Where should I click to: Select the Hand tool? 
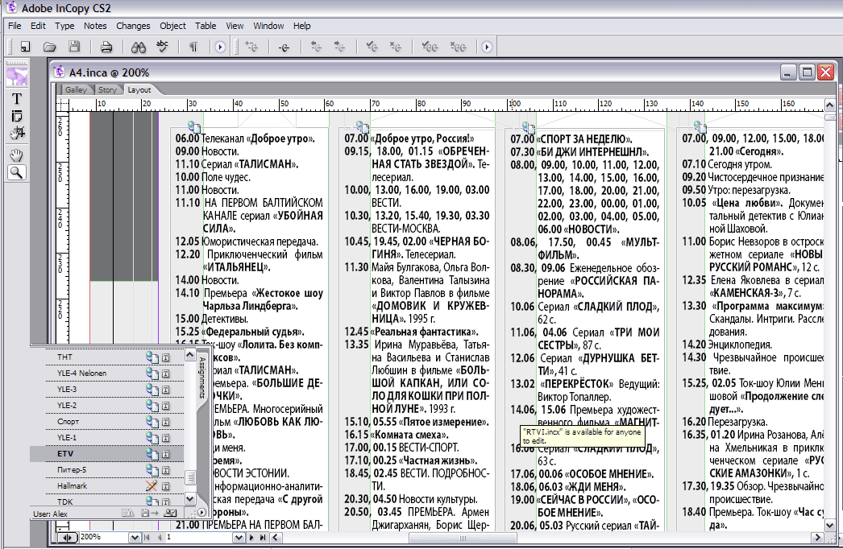[17, 156]
